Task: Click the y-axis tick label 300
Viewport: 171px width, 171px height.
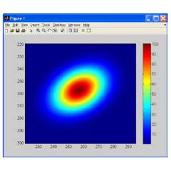Action: [20, 142]
